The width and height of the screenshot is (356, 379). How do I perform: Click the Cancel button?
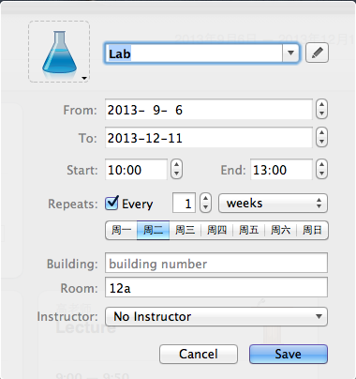[199, 354]
